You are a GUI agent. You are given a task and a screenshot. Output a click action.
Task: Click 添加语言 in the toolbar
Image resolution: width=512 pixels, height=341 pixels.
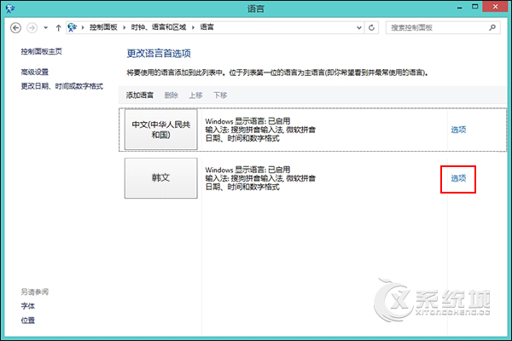(140, 95)
